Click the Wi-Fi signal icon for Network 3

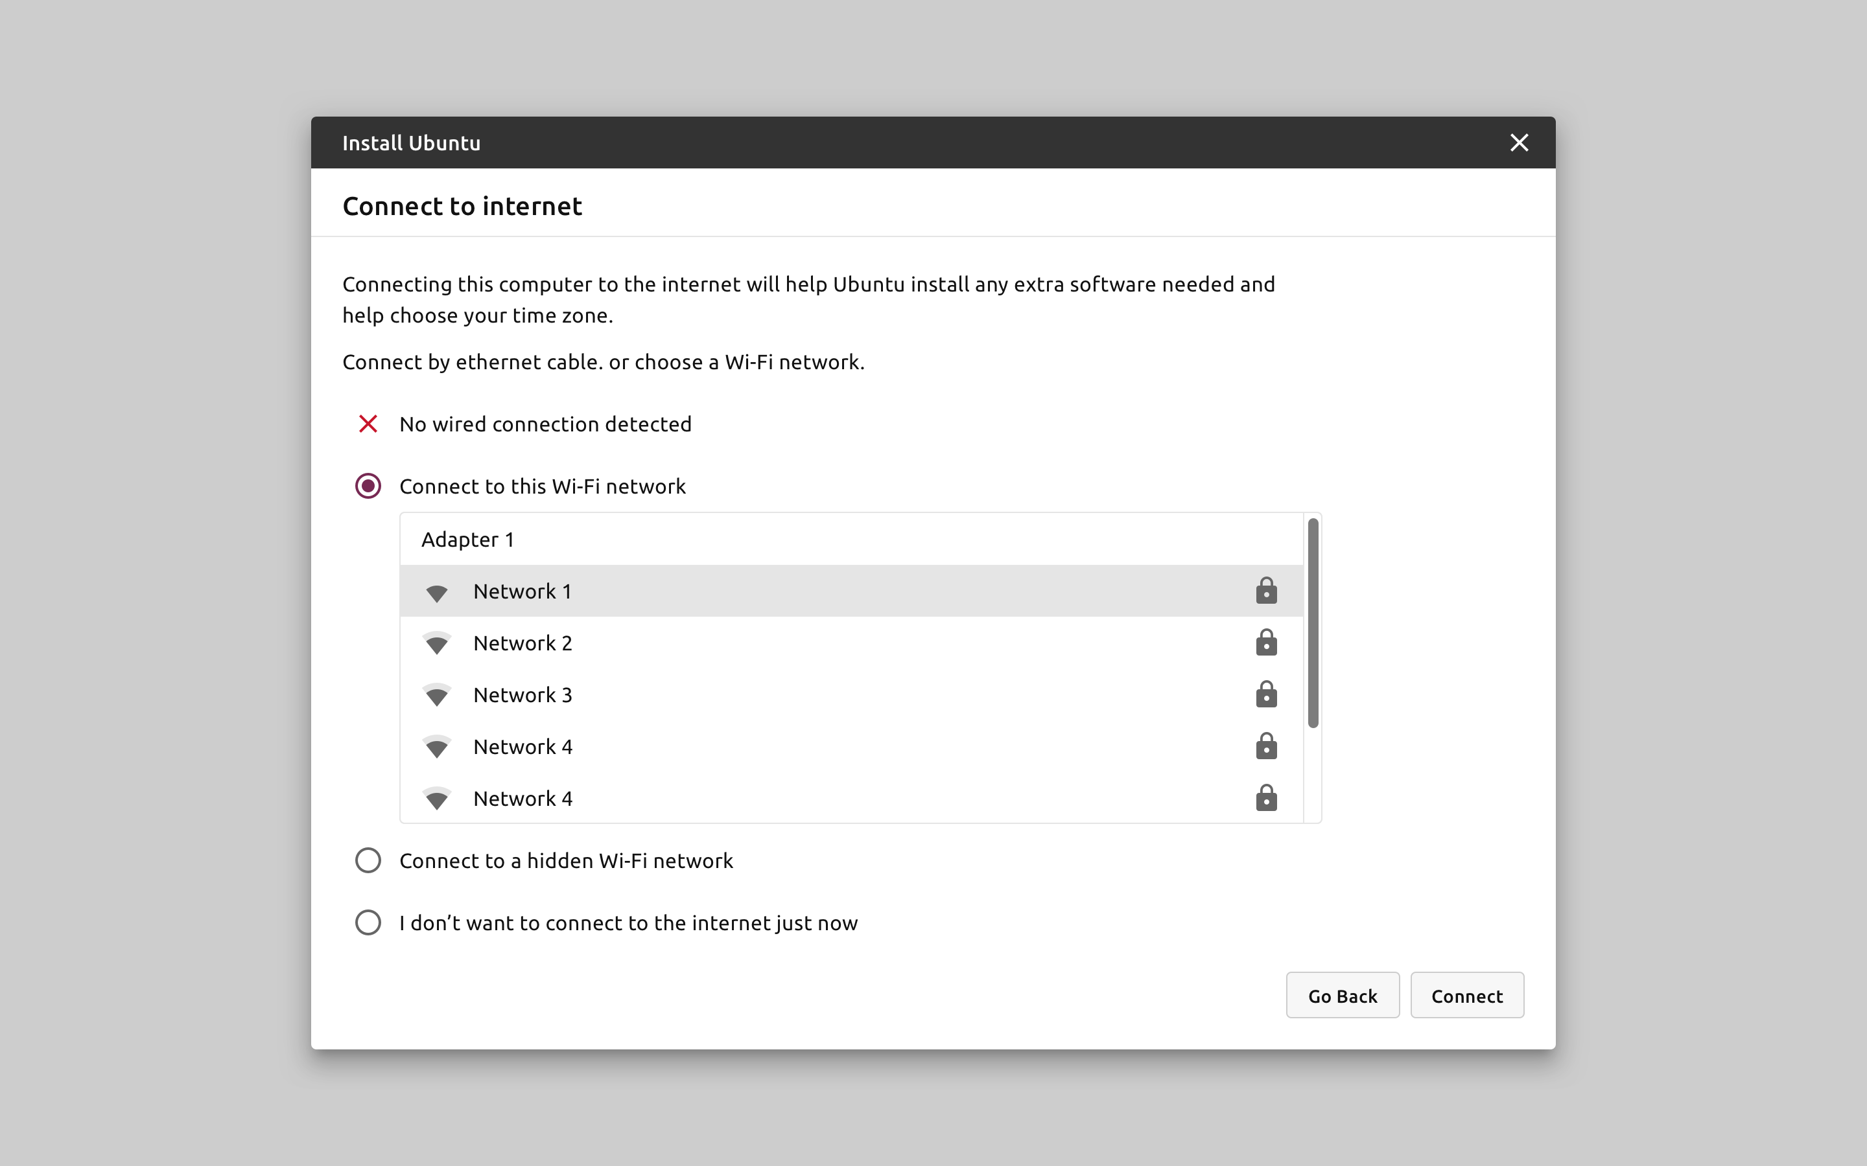tap(437, 696)
